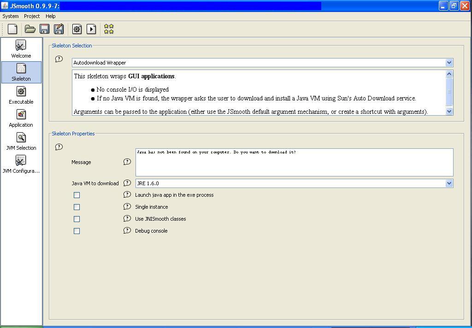Screen dimensions: 472x328
Task: Edit the Java download Message text field
Action: [294, 162]
